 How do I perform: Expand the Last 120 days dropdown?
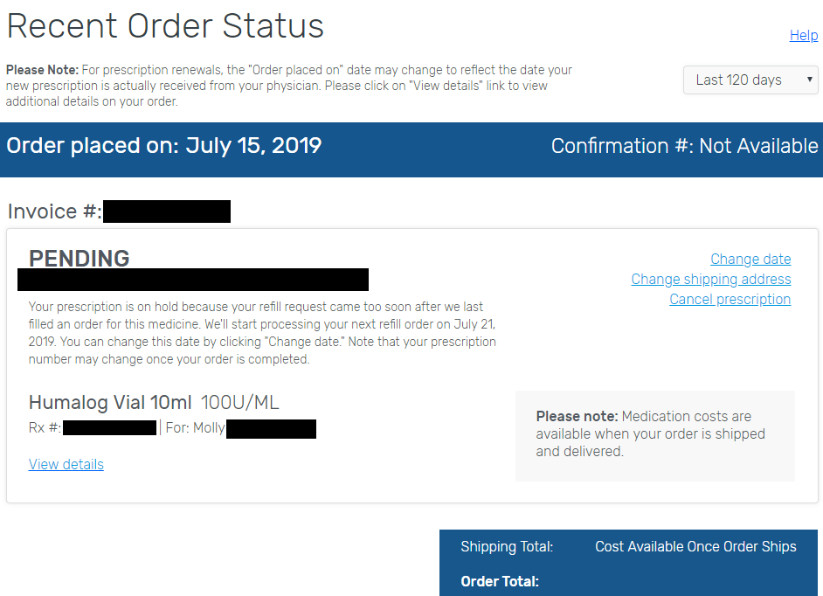750,80
